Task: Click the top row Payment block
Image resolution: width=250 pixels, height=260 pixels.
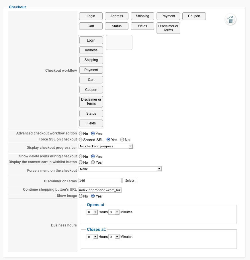Action: click(168, 16)
